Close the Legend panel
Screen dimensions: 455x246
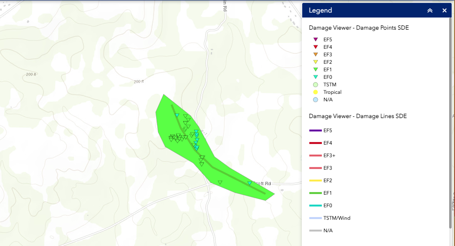coord(445,10)
